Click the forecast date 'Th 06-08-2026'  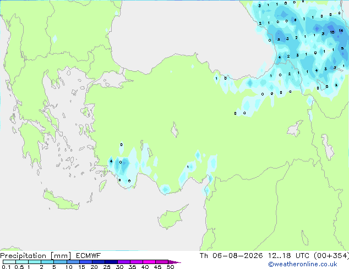click(x=231, y=256)
